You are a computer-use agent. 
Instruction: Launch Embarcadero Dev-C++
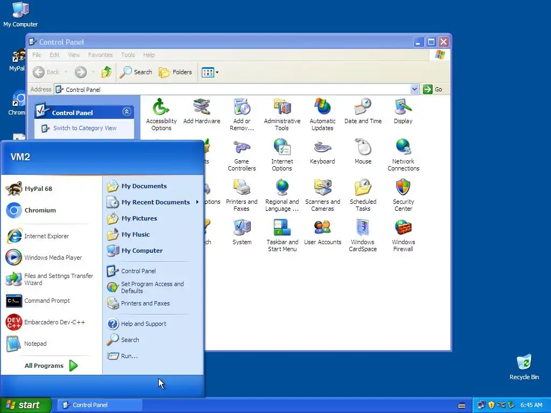(x=51, y=322)
